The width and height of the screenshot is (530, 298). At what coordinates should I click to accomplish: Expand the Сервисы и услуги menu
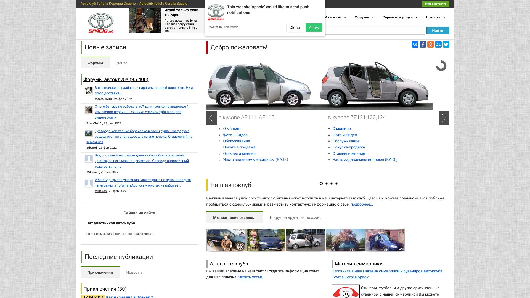coord(400,17)
